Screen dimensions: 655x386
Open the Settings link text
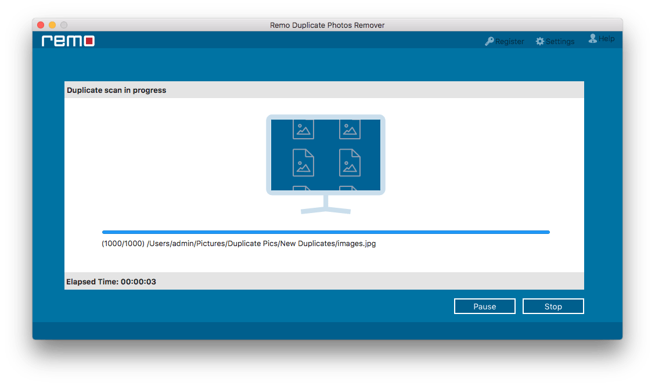[x=560, y=41]
